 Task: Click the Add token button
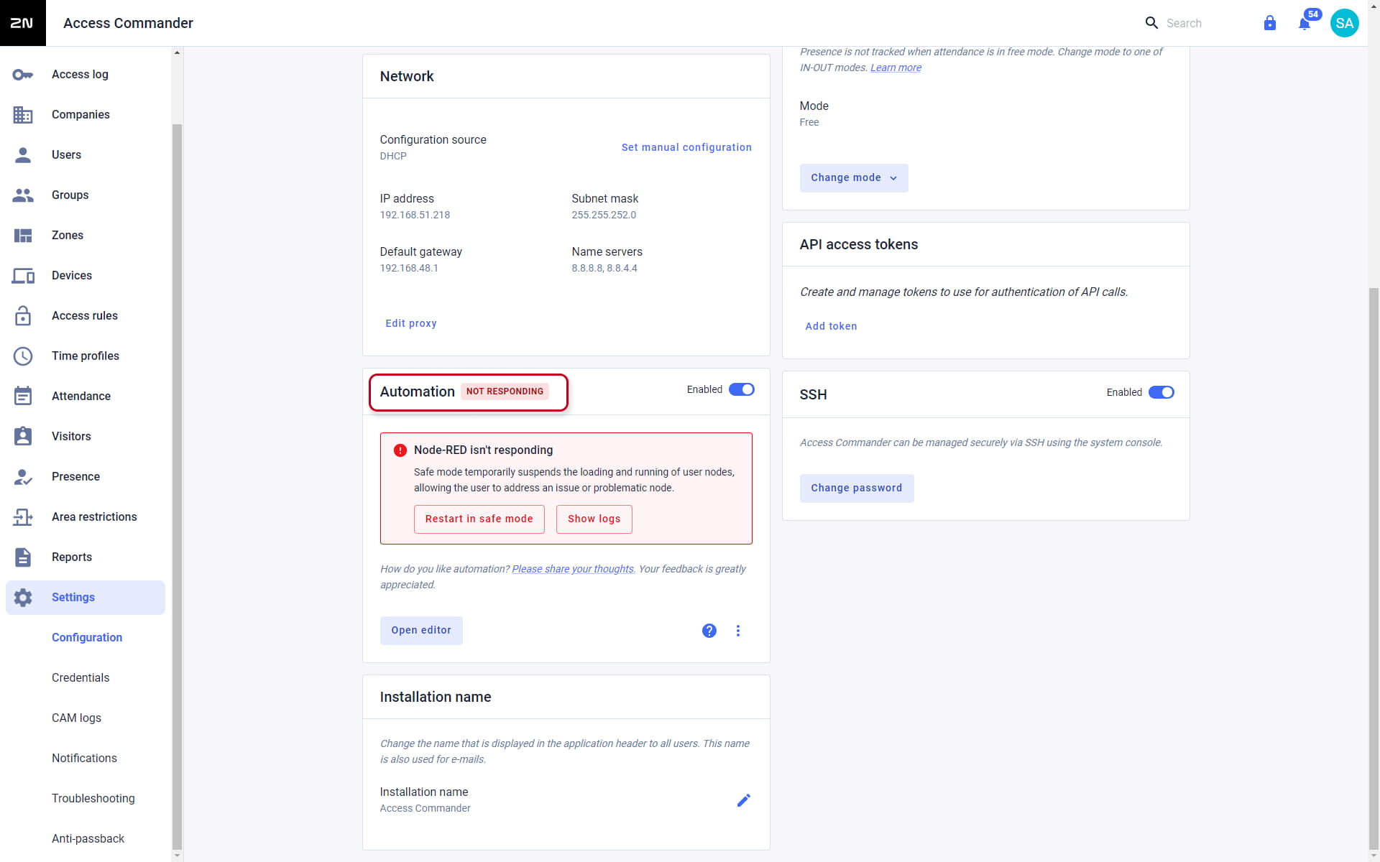click(831, 327)
